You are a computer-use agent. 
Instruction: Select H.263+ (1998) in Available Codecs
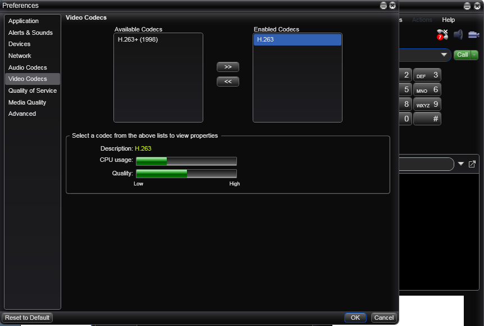[158, 39]
